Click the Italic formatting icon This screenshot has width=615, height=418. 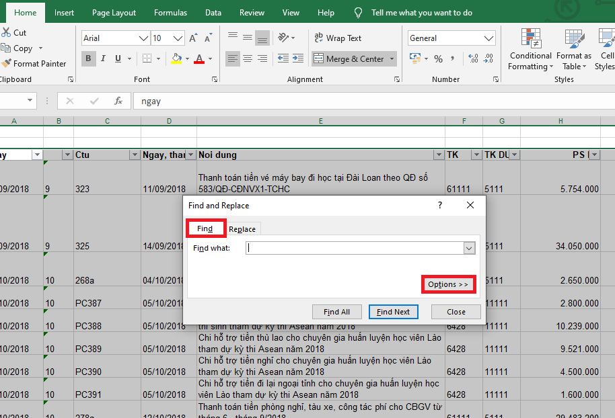104,59
